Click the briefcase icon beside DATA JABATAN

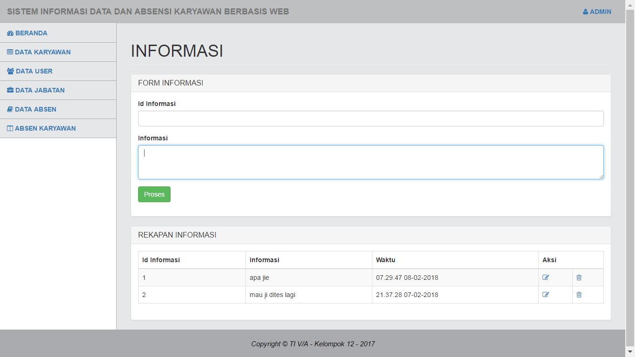[x=10, y=91]
